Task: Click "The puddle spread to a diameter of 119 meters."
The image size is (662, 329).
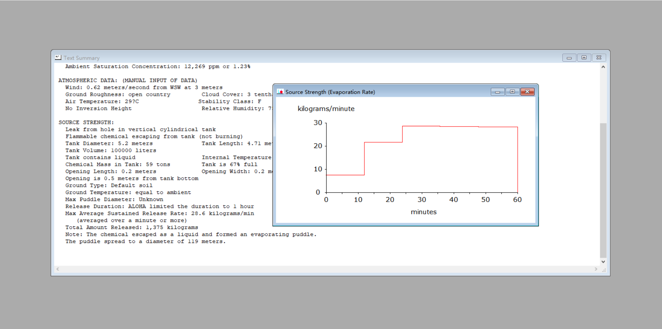Action: pyautogui.click(x=146, y=241)
